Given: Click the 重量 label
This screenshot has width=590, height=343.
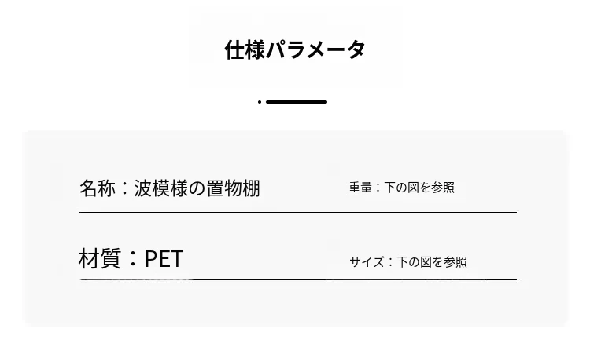Looking at the screenshot, I should (x=360, y=188).
